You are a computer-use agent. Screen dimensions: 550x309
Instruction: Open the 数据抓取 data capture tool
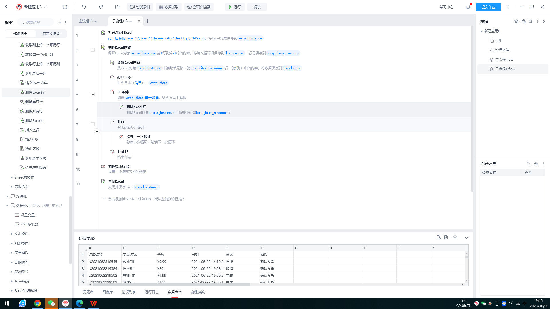tap(169, 7)
